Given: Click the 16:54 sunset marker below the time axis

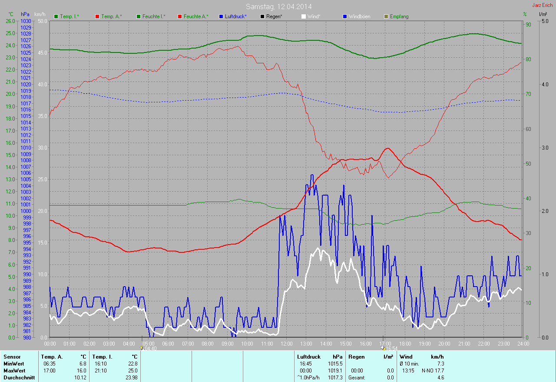Looking at the screenshot, I should [x=389, y=348].
